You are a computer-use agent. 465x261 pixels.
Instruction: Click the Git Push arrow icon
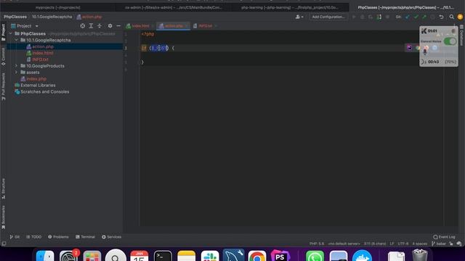424,17
